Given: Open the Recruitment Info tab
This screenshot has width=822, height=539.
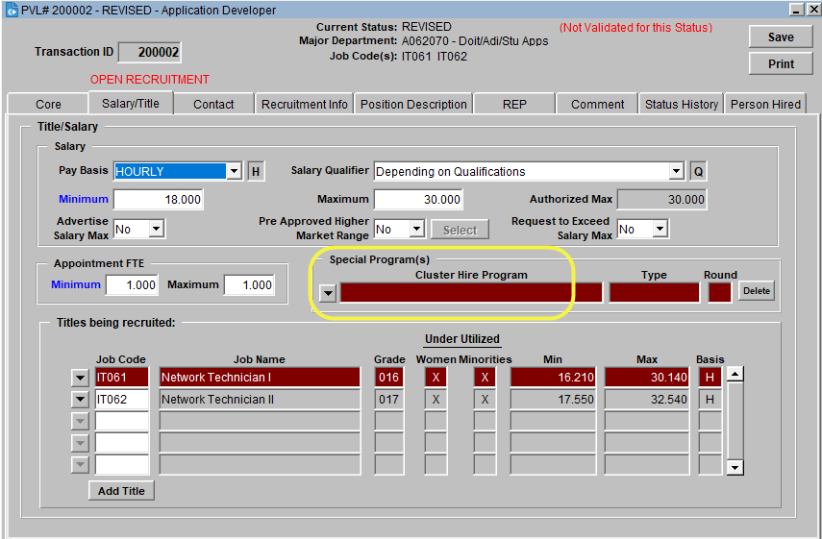Looking at the screenshot, I should click(304, 104).
